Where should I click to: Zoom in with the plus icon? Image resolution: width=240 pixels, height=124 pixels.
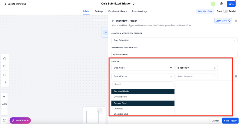click(x=4, y=96)
